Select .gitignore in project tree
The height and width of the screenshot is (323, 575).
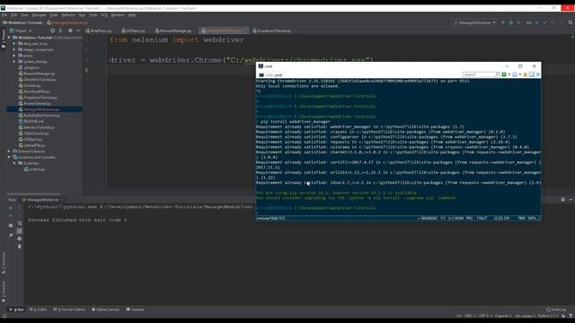[x=29, y=67]
